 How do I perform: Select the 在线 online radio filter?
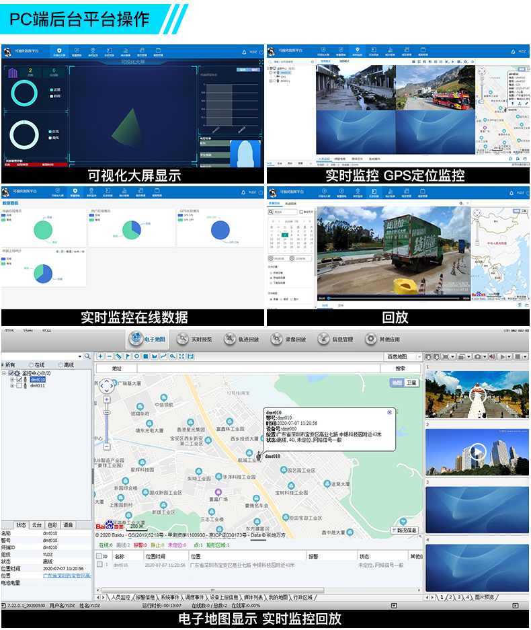click(x=32, y=365)
